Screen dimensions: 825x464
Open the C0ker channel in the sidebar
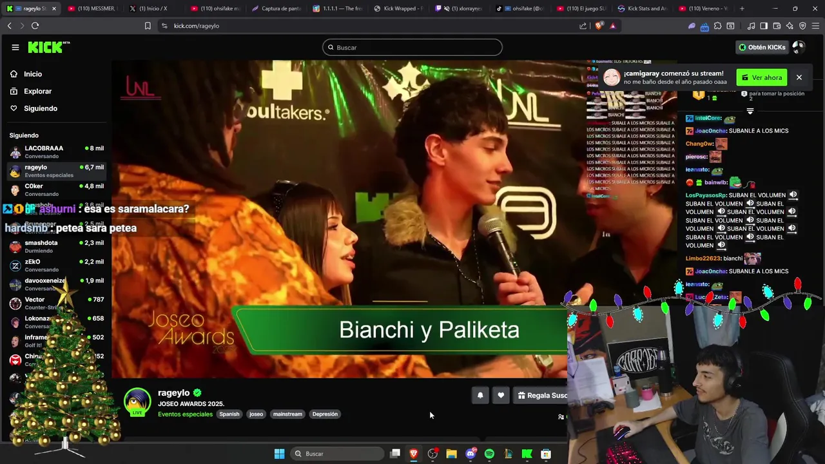click(x=57, y=189)
